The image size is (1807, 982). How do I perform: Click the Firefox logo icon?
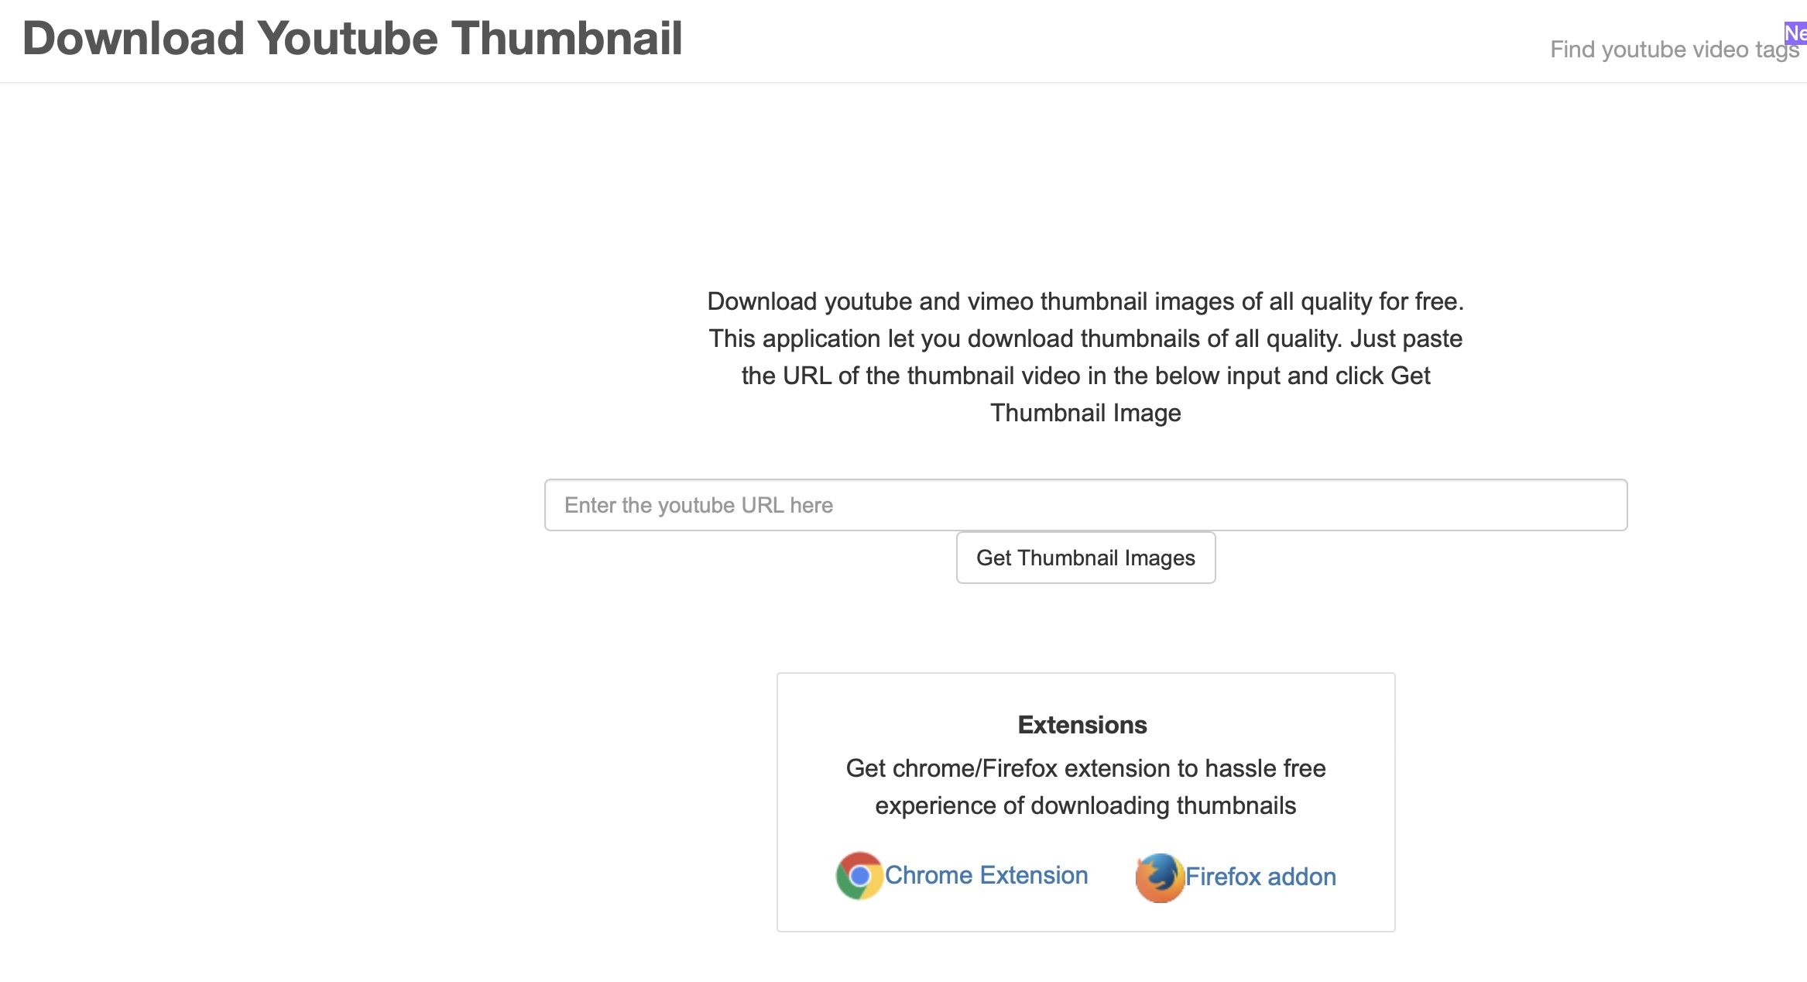tap(1159, 877)
